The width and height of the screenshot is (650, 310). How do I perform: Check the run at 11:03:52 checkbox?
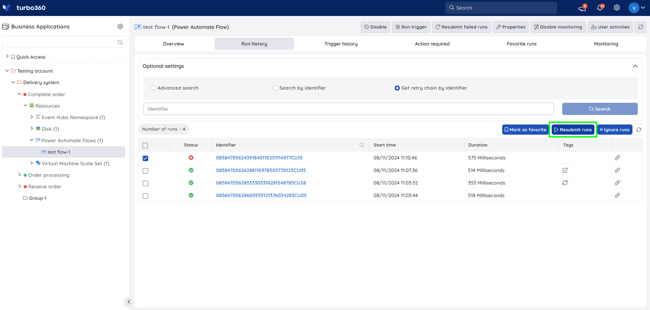145,183
